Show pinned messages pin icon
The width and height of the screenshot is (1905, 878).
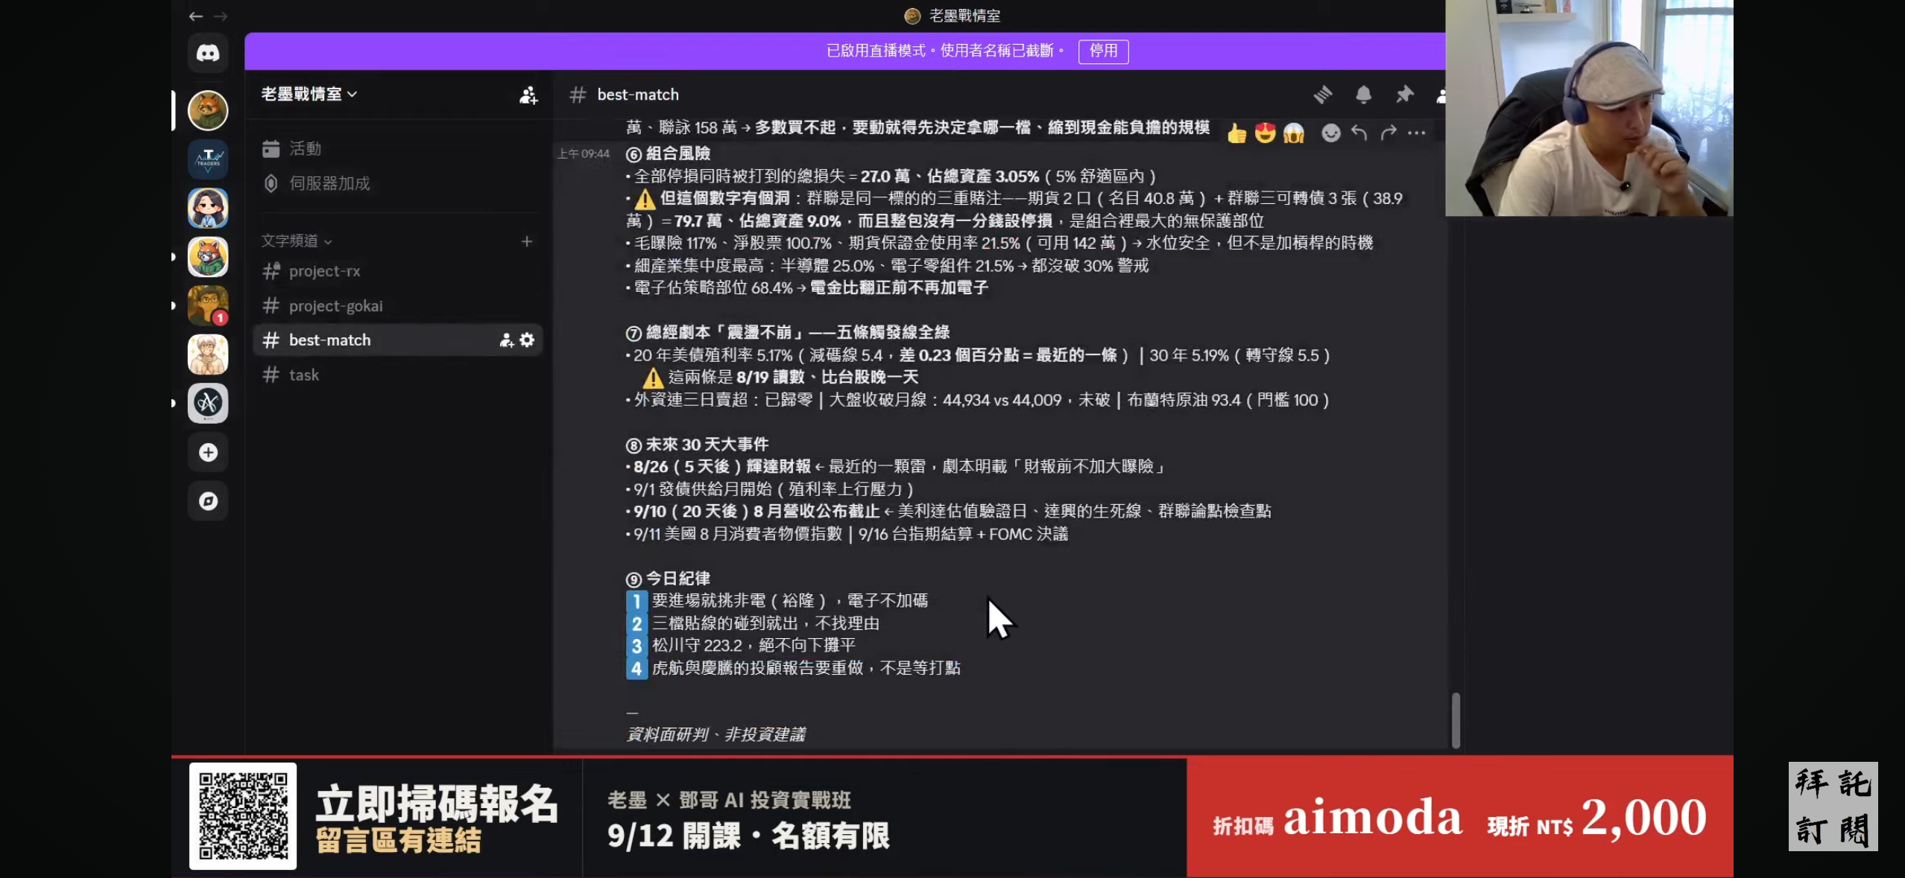[1404, 95]
